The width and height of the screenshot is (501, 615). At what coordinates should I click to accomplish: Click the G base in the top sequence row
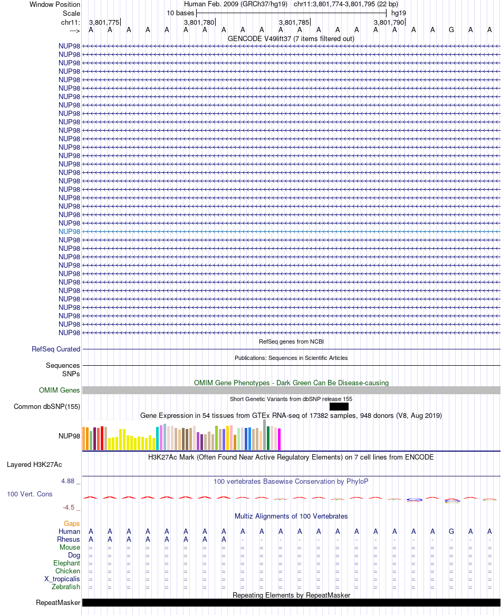click(451, 30)
